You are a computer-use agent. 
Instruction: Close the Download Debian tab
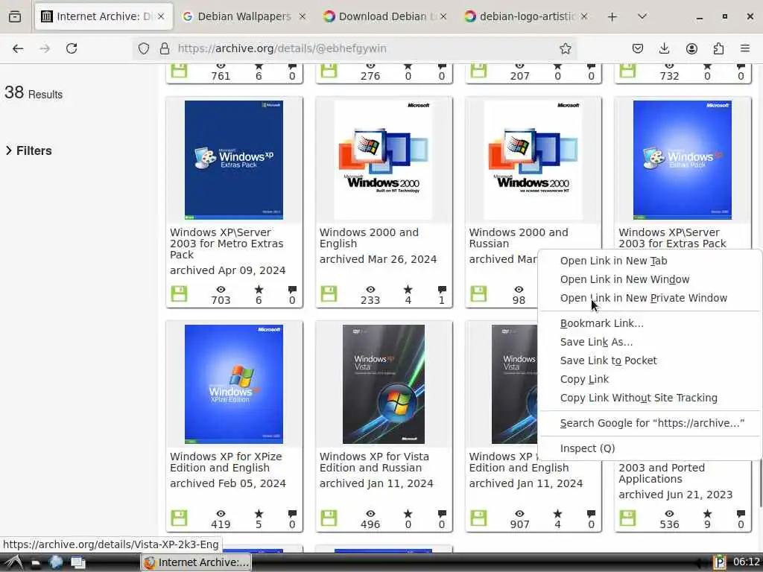click(443, 16)
